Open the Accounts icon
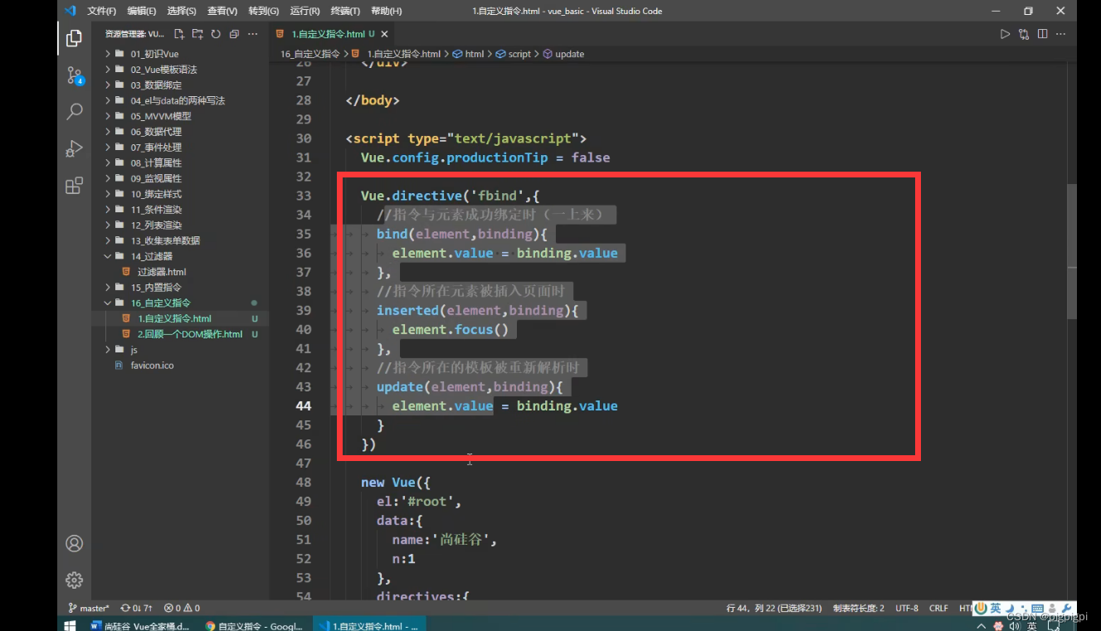This screenshot has height=631, width=1101. click(x=74, y=544)
